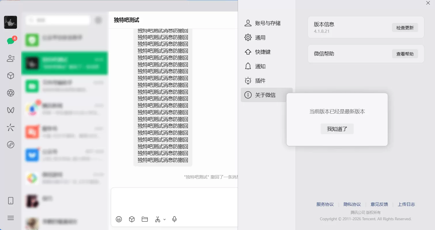
Task: Expand the screenshot options dropdown arrow
Action: 164,219
